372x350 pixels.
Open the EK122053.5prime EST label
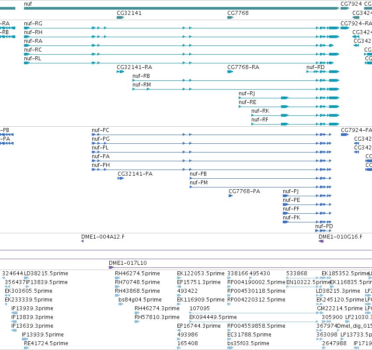pos(201,274)
